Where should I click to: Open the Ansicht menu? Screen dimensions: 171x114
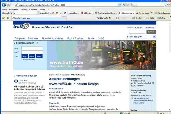coord(24,10)
